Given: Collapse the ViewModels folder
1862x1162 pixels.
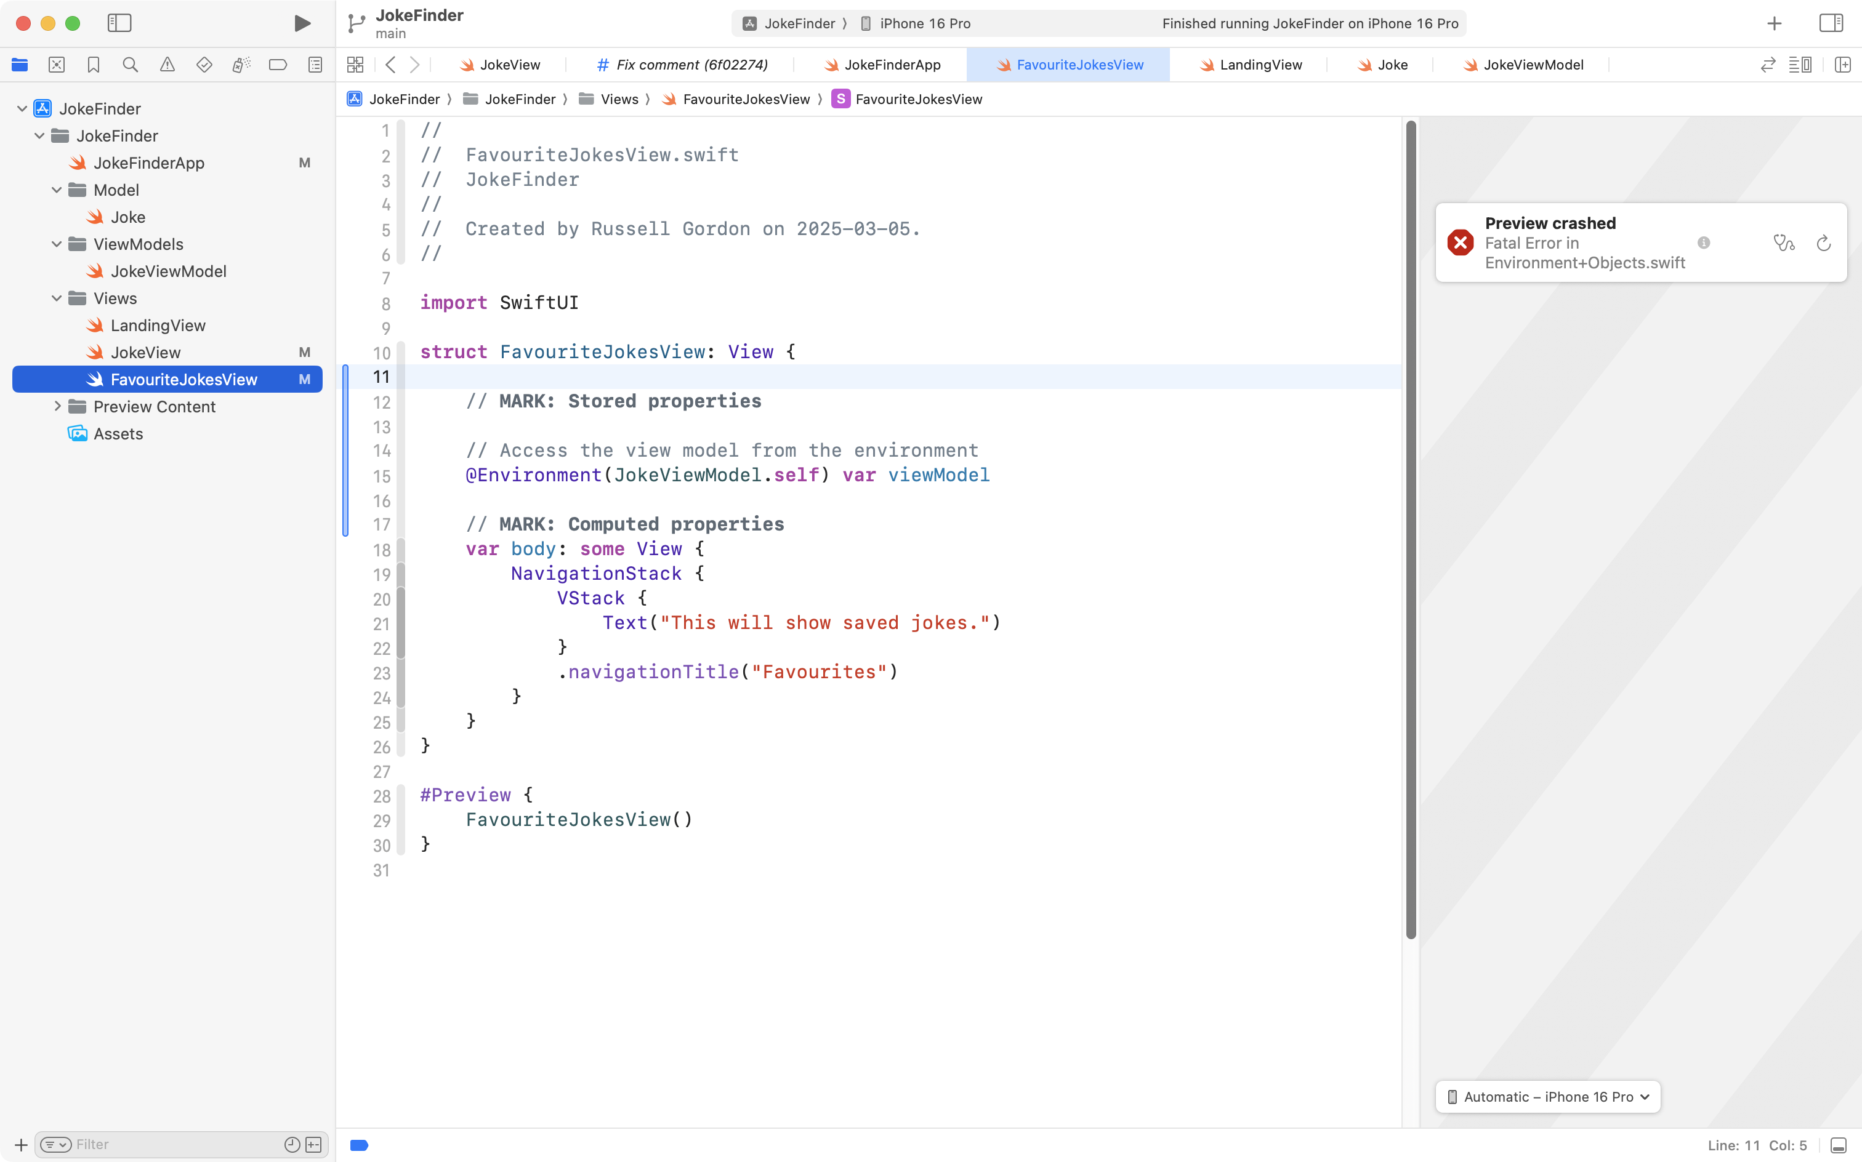Looking at the screenshot, I should point(56,244).
